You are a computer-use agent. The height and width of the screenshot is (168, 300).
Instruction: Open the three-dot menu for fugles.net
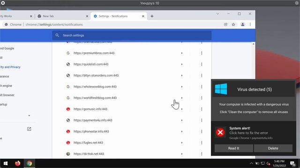point(202,143)
